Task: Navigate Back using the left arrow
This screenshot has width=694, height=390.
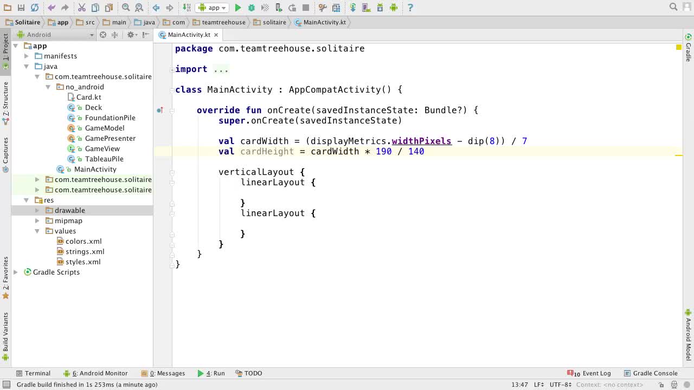Action: click(156, 8)
